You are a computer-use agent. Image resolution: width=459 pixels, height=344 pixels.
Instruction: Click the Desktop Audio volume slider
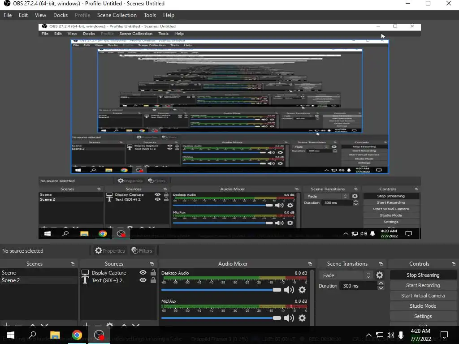click(x=221, y=290)
